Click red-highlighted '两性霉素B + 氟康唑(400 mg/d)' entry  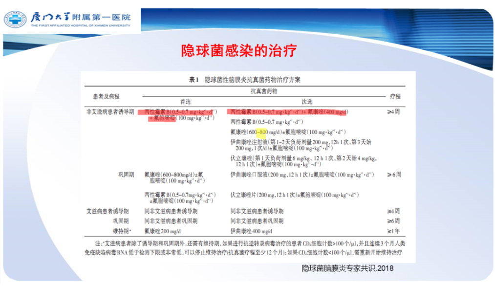point(289,112)
